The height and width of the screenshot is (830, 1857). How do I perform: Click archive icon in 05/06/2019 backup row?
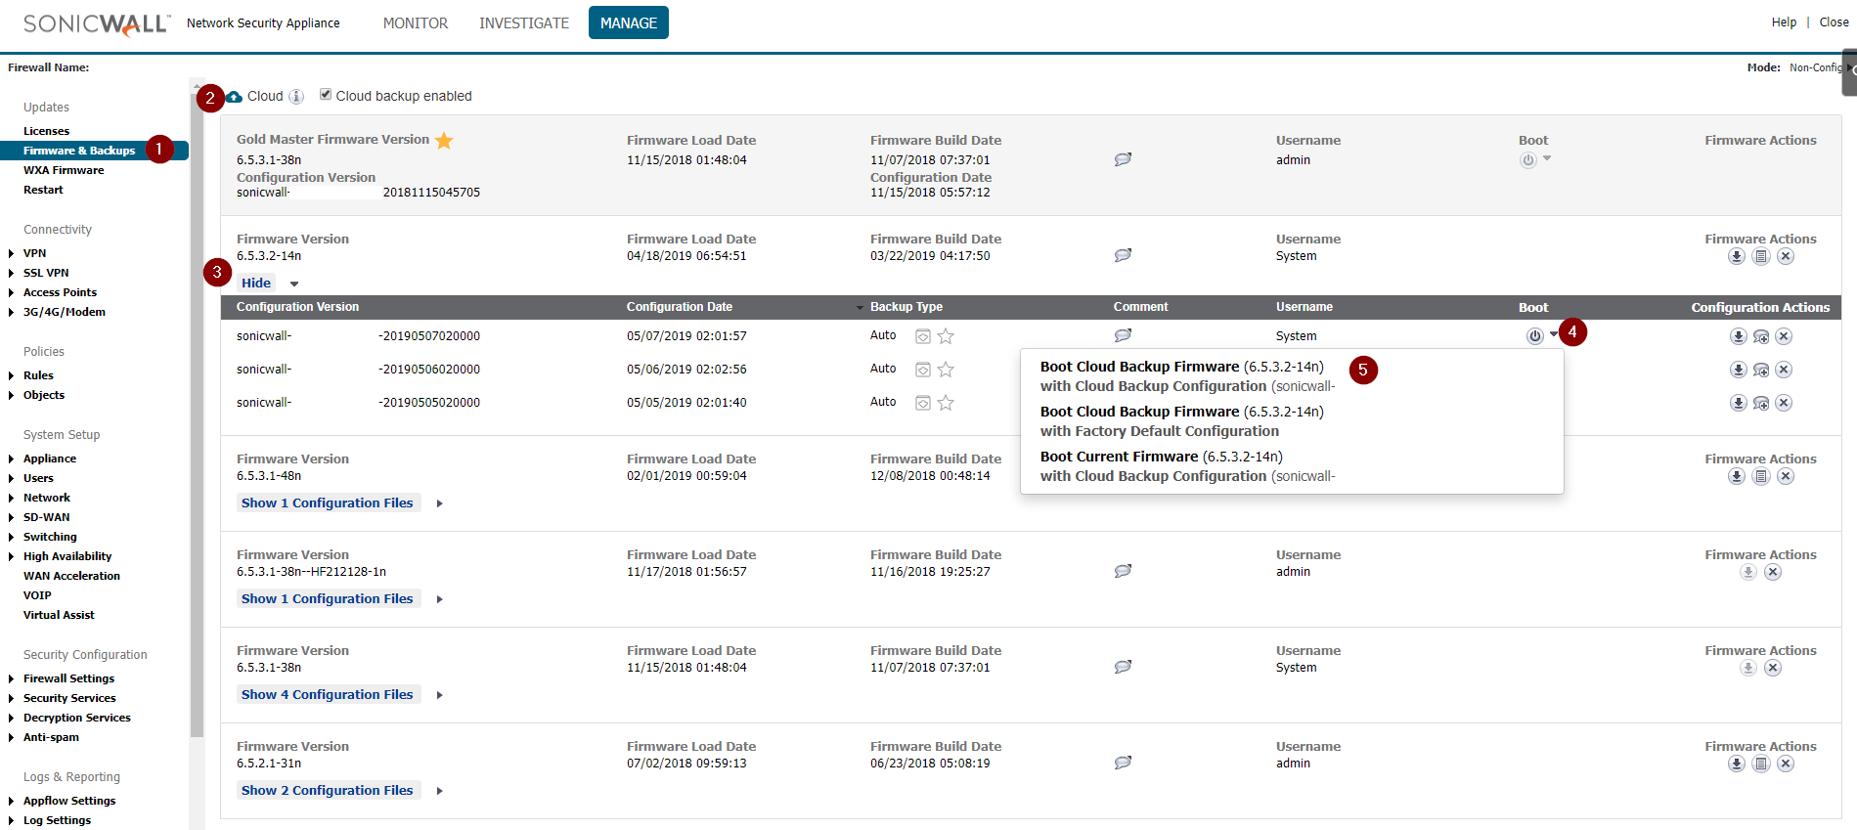click(922, 370)
